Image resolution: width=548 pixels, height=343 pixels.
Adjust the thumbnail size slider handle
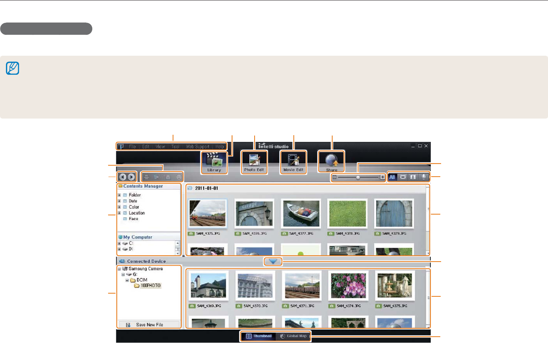pos(358,177)
